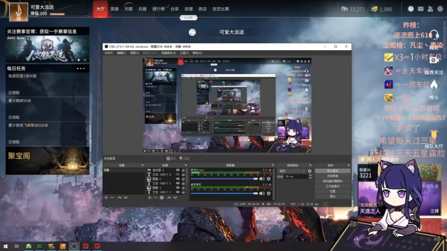Mute the Mic/Aux channel speaker
The width and height of the screenshot is (447, 251).
point(261,178)
